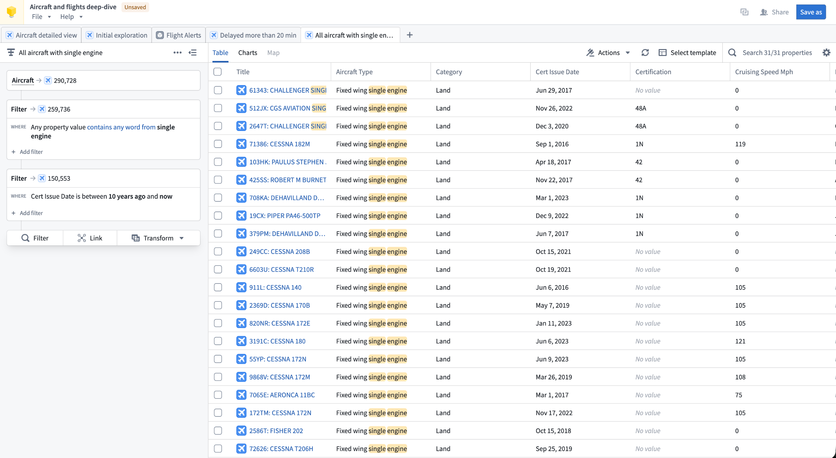
Task: Click the aircraft icon for 71386: CESSNA 182M
Action: click(x=241, y=144)
